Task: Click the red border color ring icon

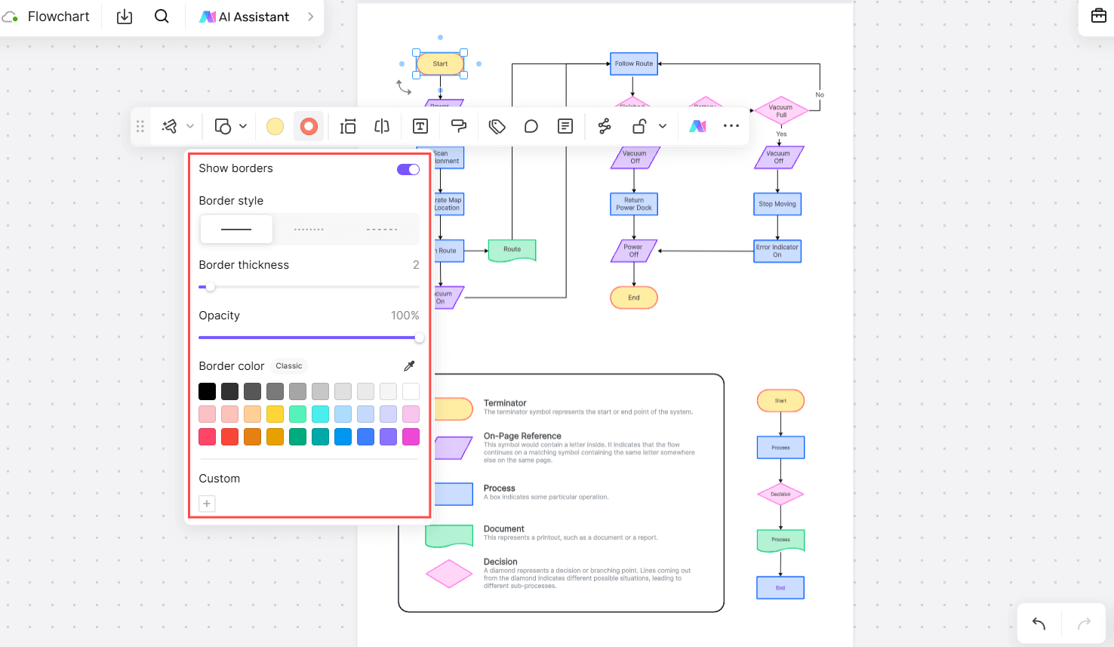Action: tap(309, 126)
